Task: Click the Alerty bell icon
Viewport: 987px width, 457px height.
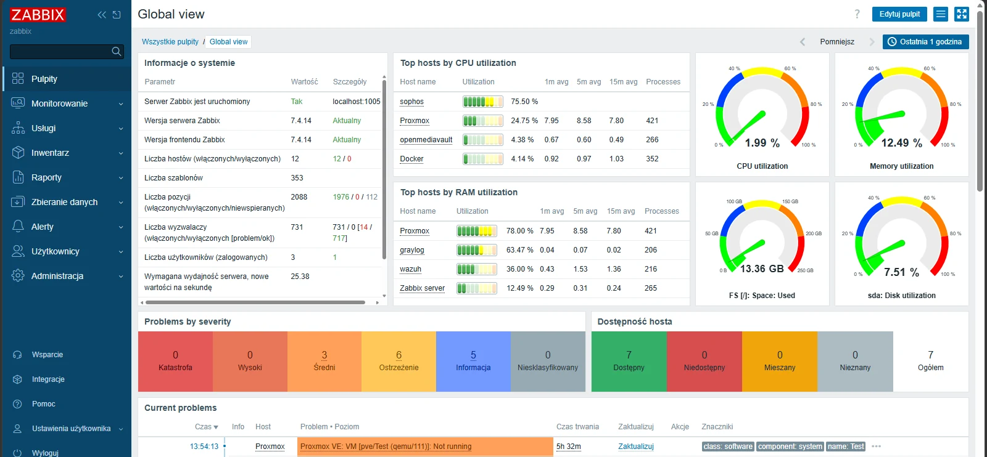Action: point(18,227)
